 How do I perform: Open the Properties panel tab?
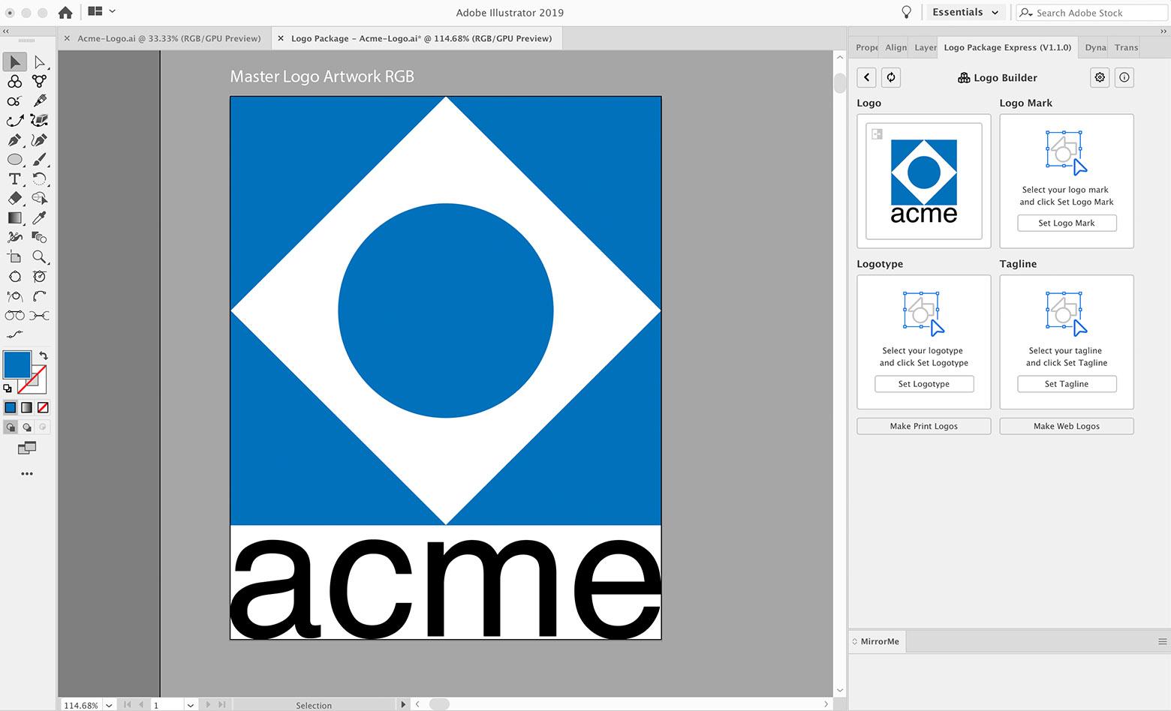coord(867,47)
